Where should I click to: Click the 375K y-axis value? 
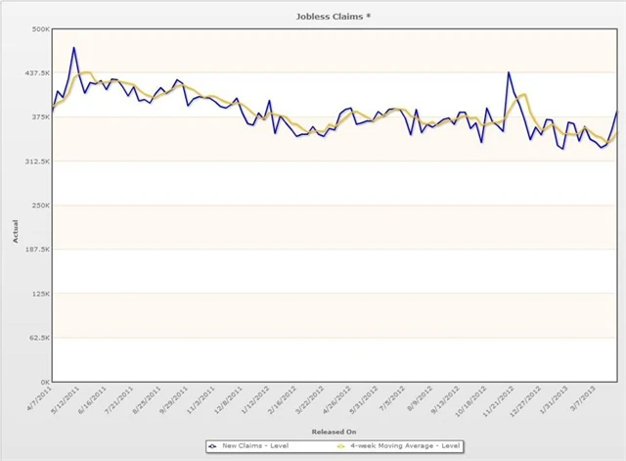(41, 117)
